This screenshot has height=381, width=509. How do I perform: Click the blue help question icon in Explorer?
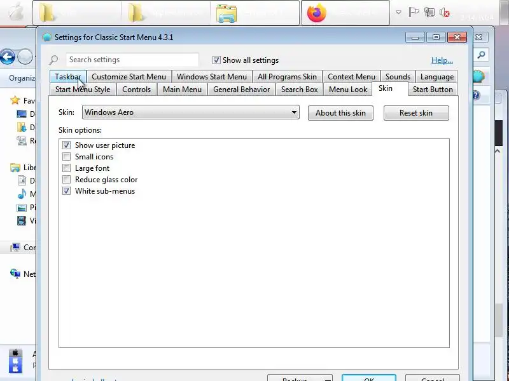click(x=476, y=95)
